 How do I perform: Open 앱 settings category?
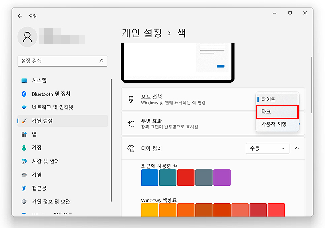tap(62, 134)
